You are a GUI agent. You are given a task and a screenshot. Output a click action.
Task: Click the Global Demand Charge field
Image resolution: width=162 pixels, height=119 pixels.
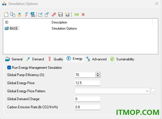pos(88,99)
